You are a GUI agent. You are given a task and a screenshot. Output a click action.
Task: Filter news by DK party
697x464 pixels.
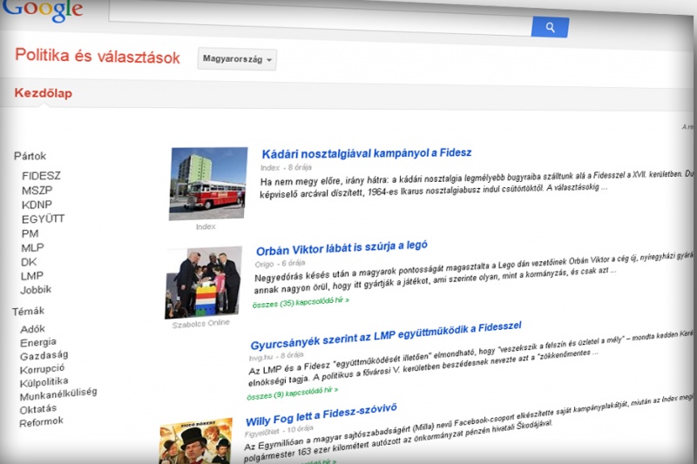point(29,262)
